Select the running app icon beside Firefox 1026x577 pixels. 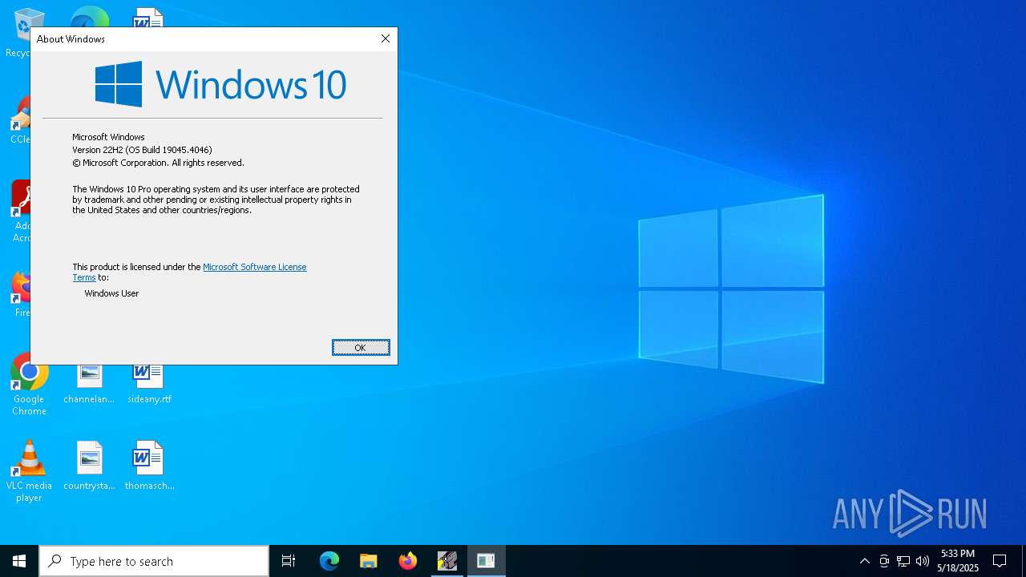pyautogui.click(x=446, y=561)
